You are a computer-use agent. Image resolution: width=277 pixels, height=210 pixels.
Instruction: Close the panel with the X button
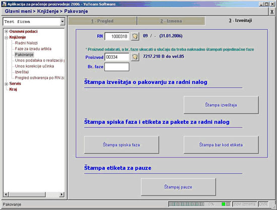(x=272, y=12)
